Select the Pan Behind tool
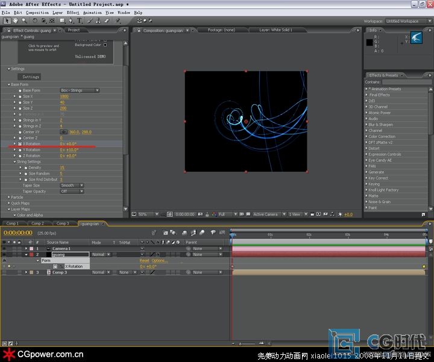This screenshot has height=362, width=434. tap(52, 20)
